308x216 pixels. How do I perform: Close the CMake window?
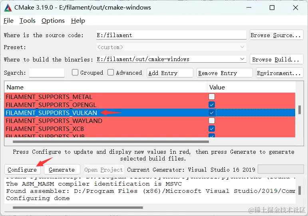296,8
